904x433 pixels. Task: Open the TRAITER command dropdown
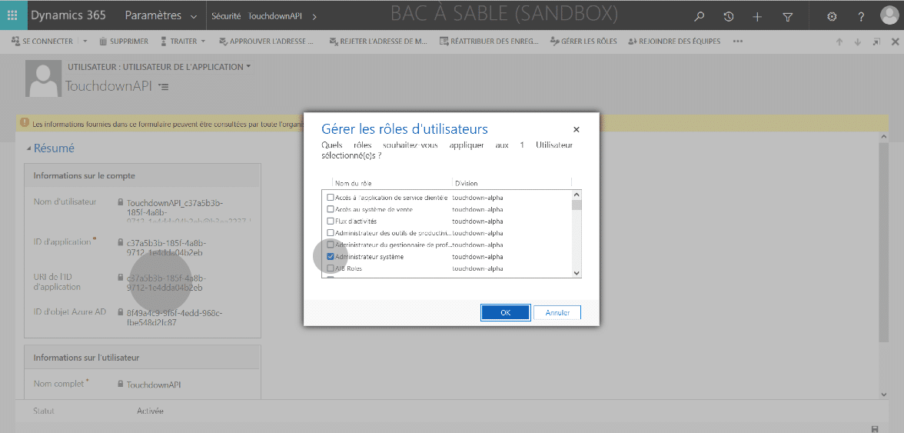pyautogui.click(x=183, y=41)
